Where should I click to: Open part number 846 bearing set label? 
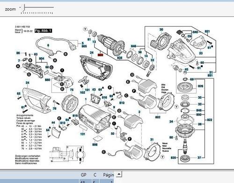[x=133, y=46]
